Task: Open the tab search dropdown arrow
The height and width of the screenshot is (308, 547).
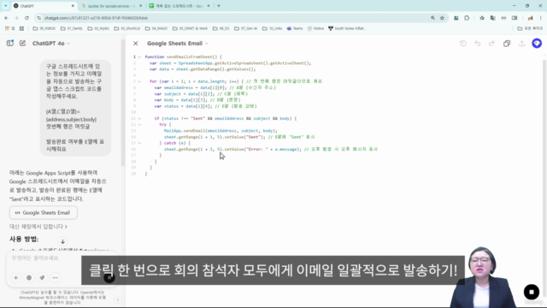Action: click(6, 6)
